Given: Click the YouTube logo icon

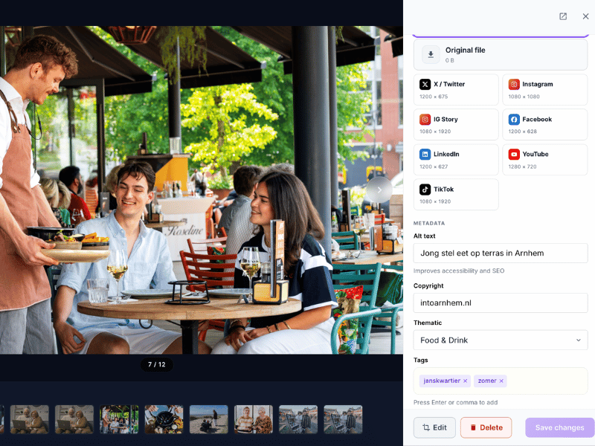Looking at the screenshot, I should coord(514,155).
